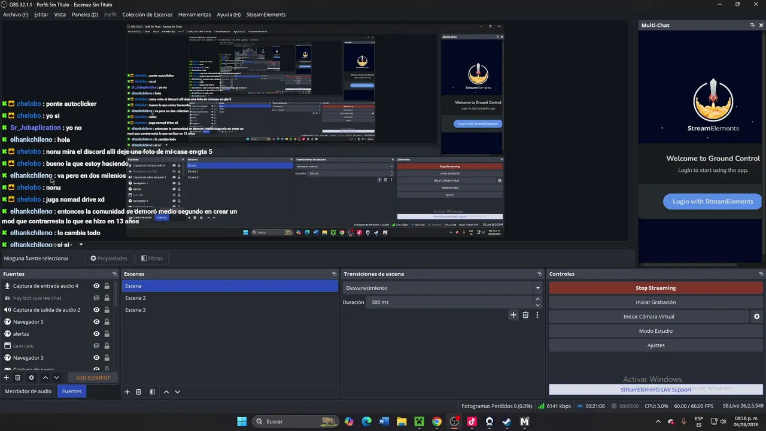Select Escena 2 in the scenes list
The width and height of the screenshot is (766, 431).
230,298
